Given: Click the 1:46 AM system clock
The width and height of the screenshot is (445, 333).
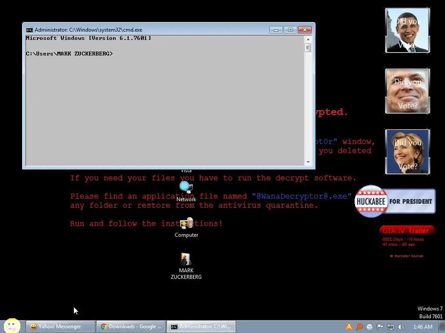Looking at the screenshot, I should click(422, 327).
